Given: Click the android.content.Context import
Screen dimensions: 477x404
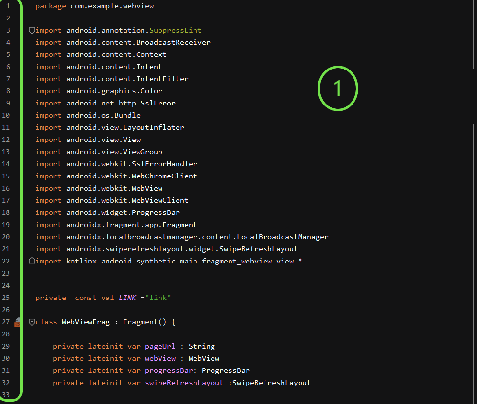Looking at the screenshot, I should [x=116, y=54].
